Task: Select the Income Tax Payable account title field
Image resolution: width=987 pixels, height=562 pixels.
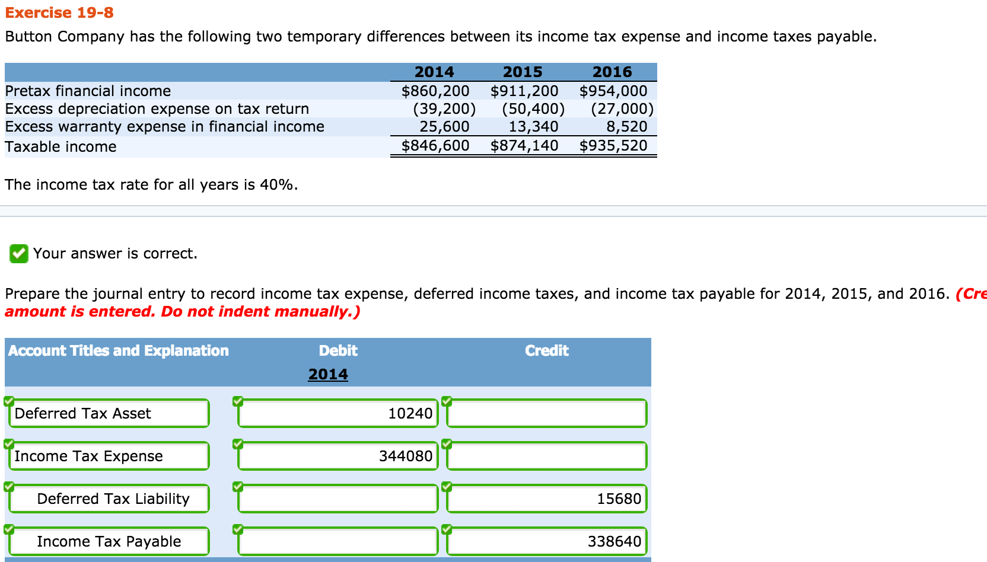Action: pyautogui.click(x=109, y=541)
